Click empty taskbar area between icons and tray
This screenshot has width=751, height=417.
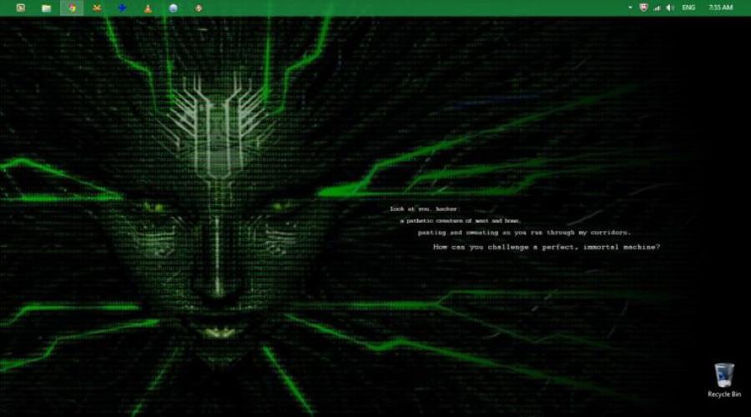pyautogui.click(x=417, y=8)
